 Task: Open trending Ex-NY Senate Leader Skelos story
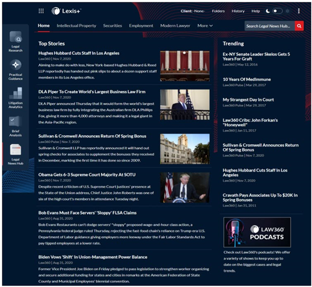click(x=256, y=57)
